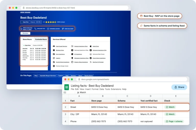Switch to the Curbside Hours tab
This screenshot has width=196, height=130.
tap(41, 39)
